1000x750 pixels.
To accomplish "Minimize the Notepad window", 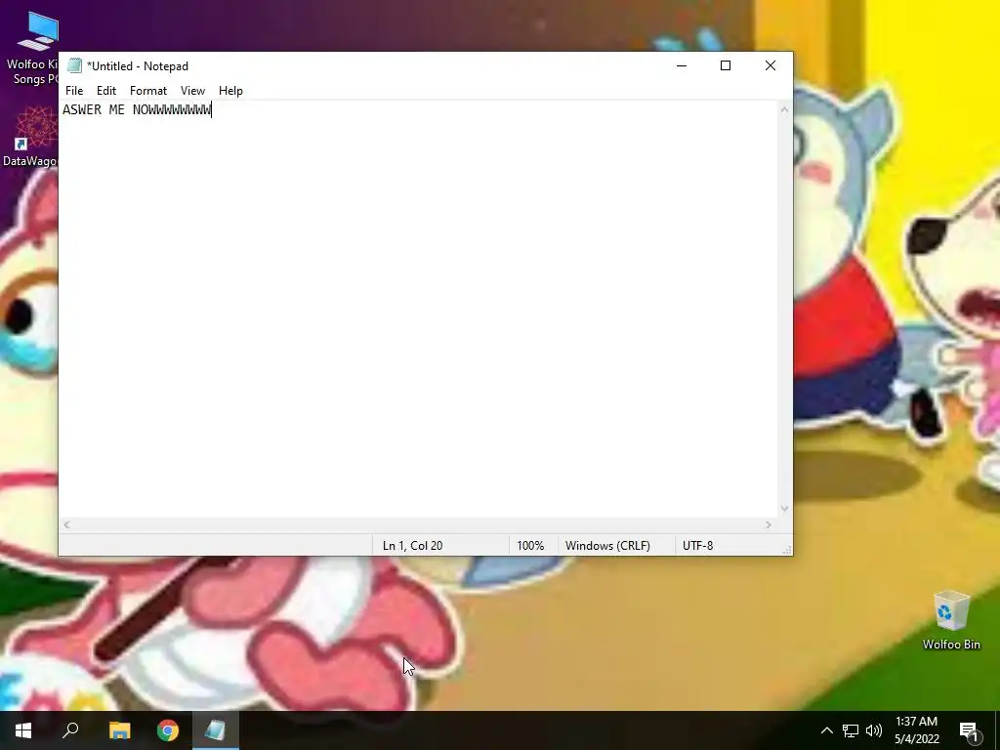I will pos(681,65).
